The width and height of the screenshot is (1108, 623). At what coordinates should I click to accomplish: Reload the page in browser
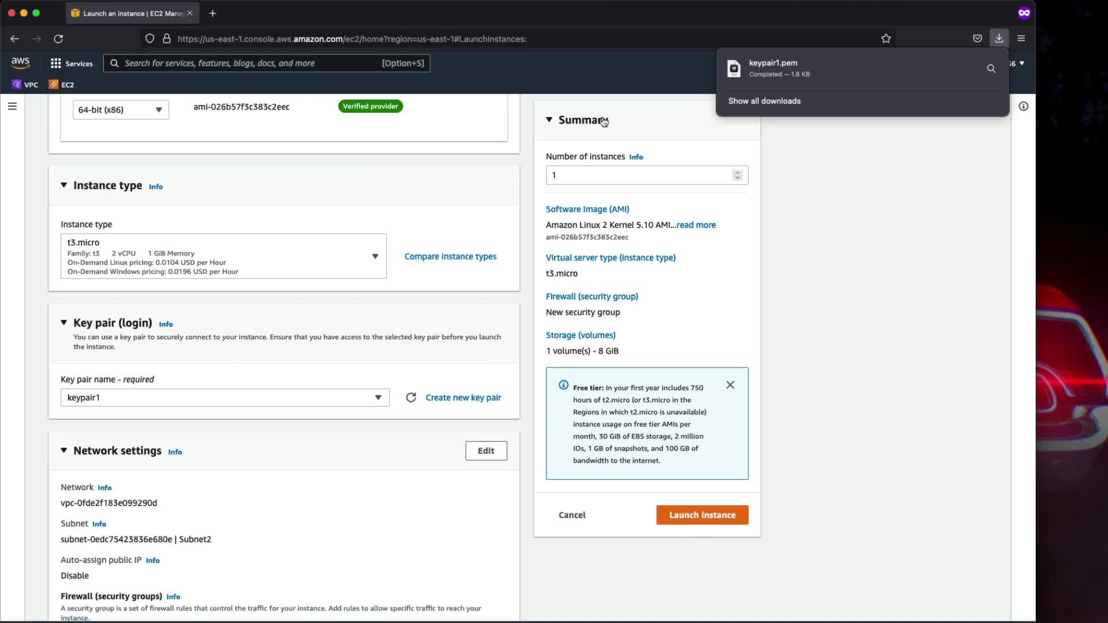click(x=58, y=39)
